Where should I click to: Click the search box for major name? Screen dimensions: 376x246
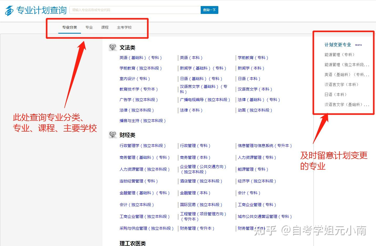pos(135,10)
